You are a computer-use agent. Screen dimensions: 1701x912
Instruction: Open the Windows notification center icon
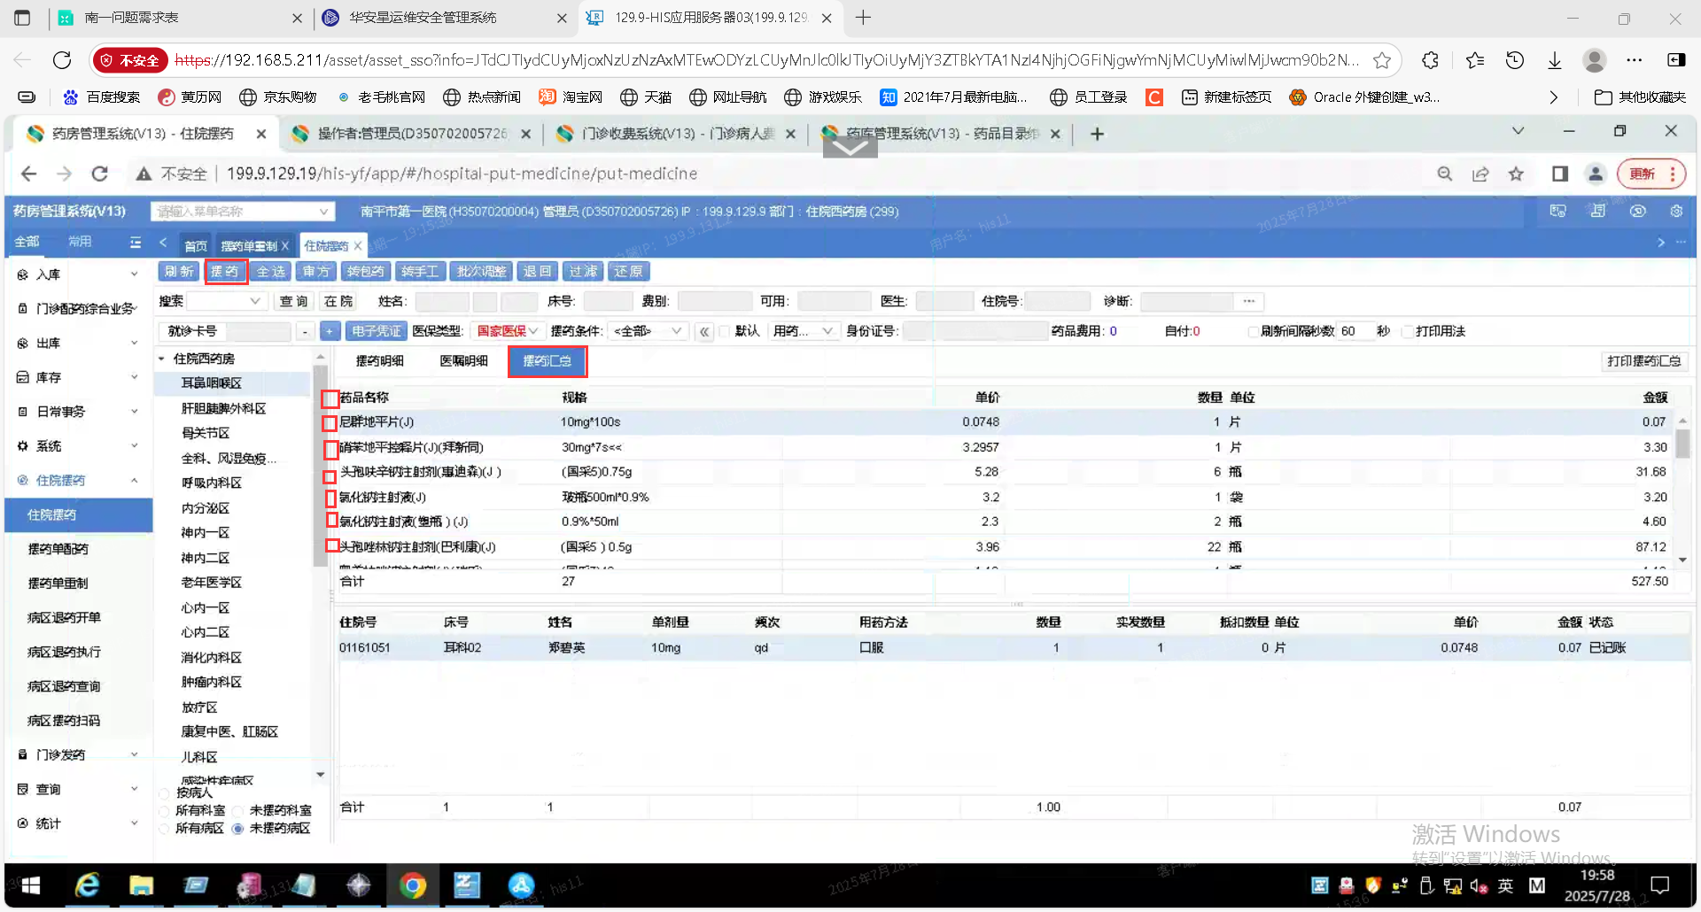[1660, 885]
